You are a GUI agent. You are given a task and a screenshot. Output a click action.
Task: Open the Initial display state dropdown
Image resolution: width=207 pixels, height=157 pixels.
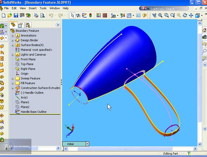[x=87, y=144]
